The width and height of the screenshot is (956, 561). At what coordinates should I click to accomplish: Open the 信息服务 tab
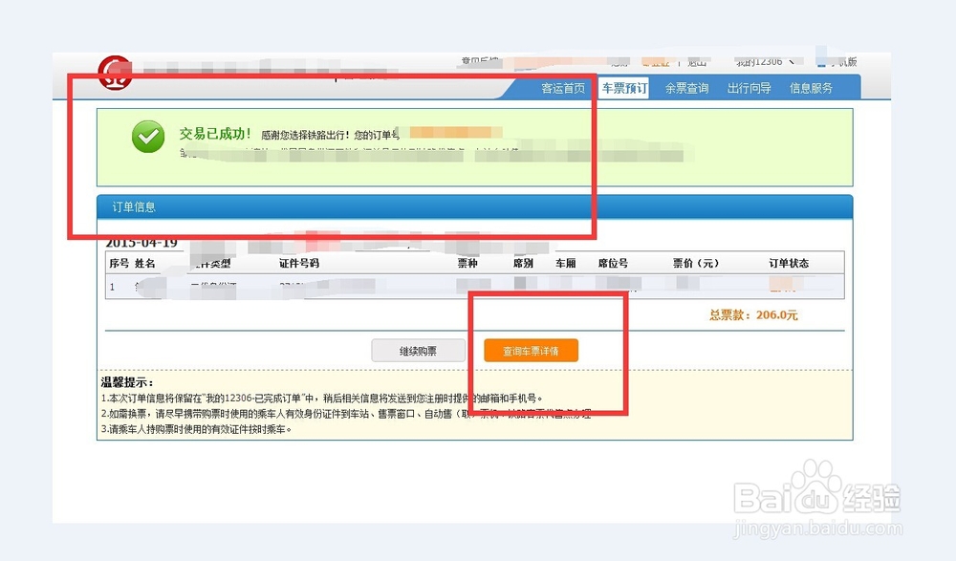coord(810,87)
